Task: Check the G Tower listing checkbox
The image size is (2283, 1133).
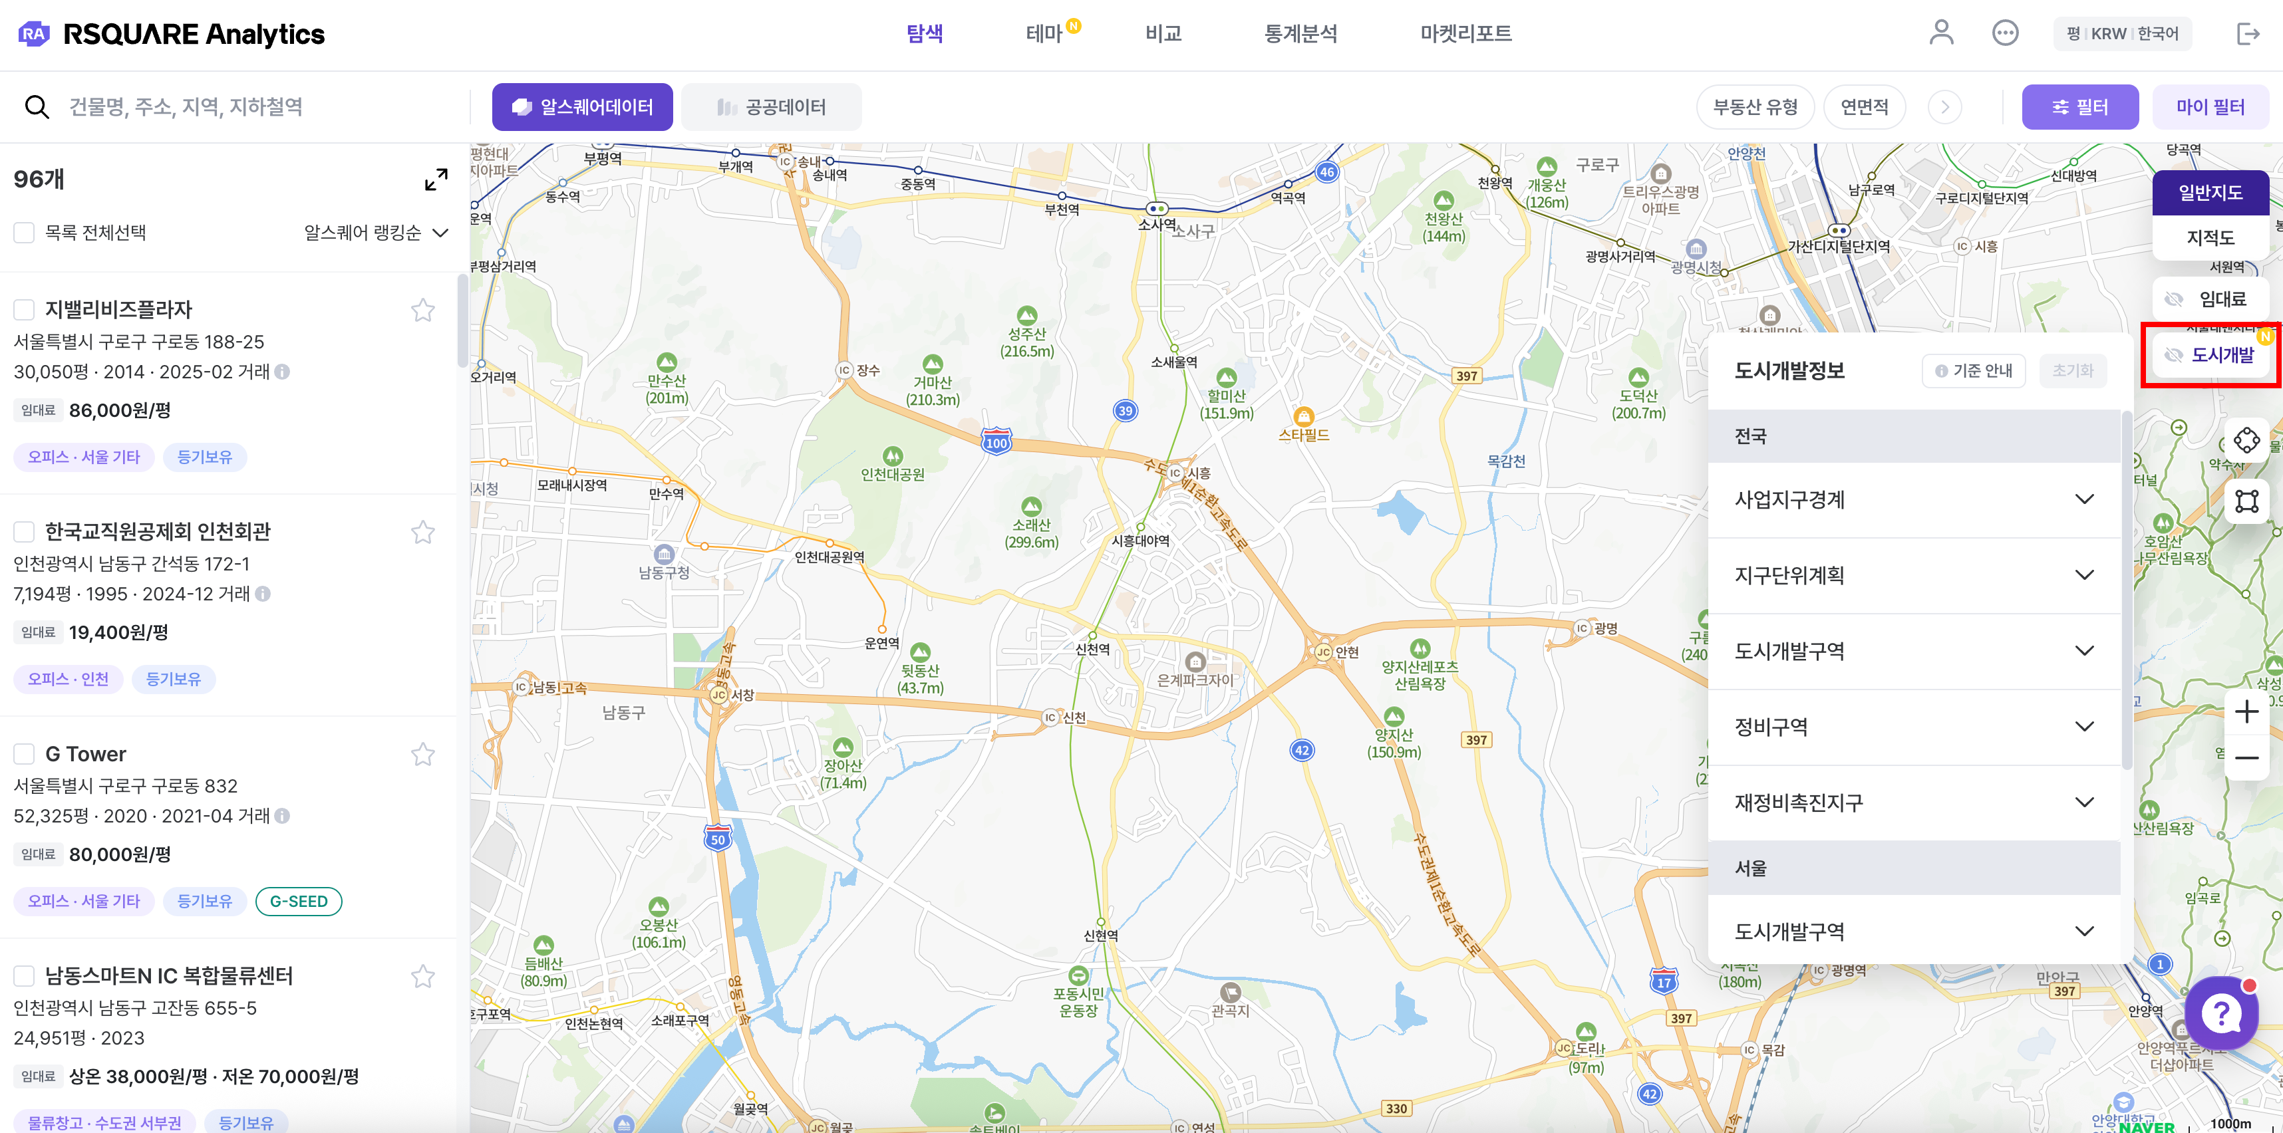Action: tap(24, 754)
